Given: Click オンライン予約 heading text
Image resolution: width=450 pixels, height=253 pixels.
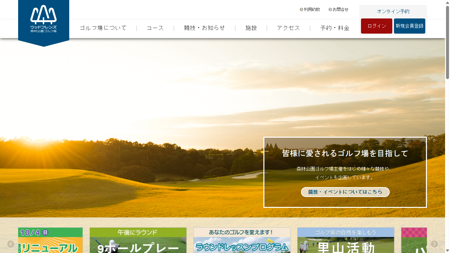Looking at the screenshot, I should [x=393, y=12].
